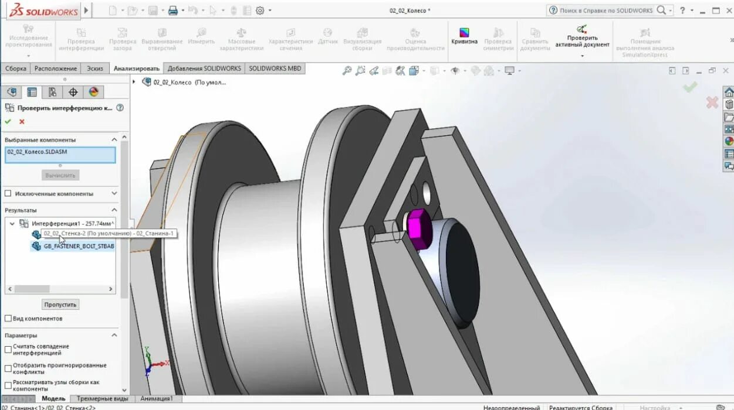
Task: Open Исследование проектирования tool
Action: point(28,36)
